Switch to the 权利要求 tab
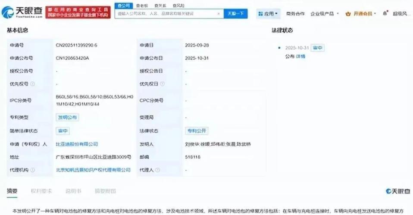Screen dimensions: 413x215 pos(41,191)
